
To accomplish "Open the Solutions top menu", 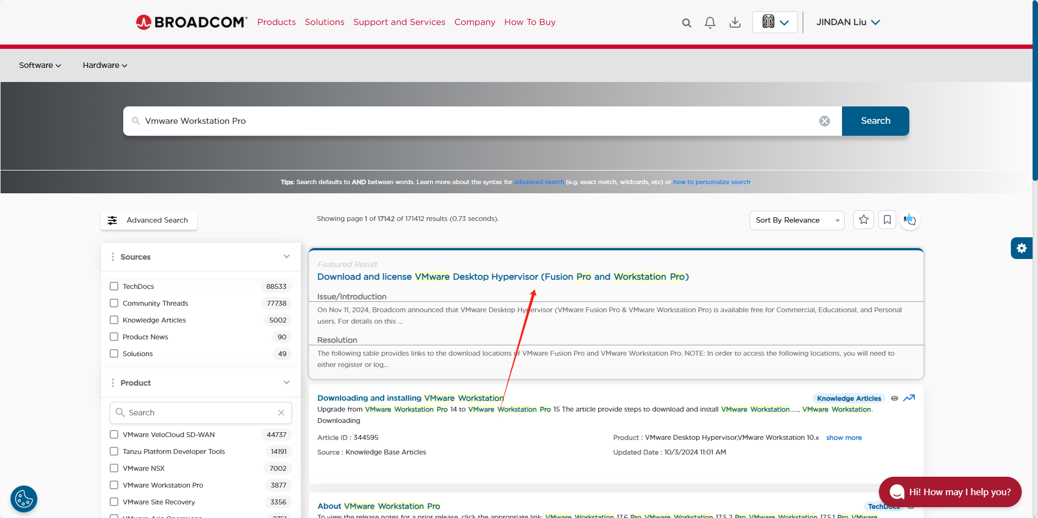I will coord(325,22).
